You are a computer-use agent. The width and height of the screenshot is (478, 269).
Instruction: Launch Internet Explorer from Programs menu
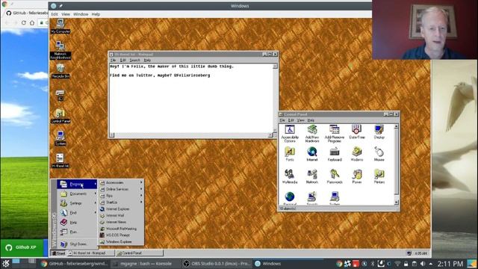tap(121, 209)
